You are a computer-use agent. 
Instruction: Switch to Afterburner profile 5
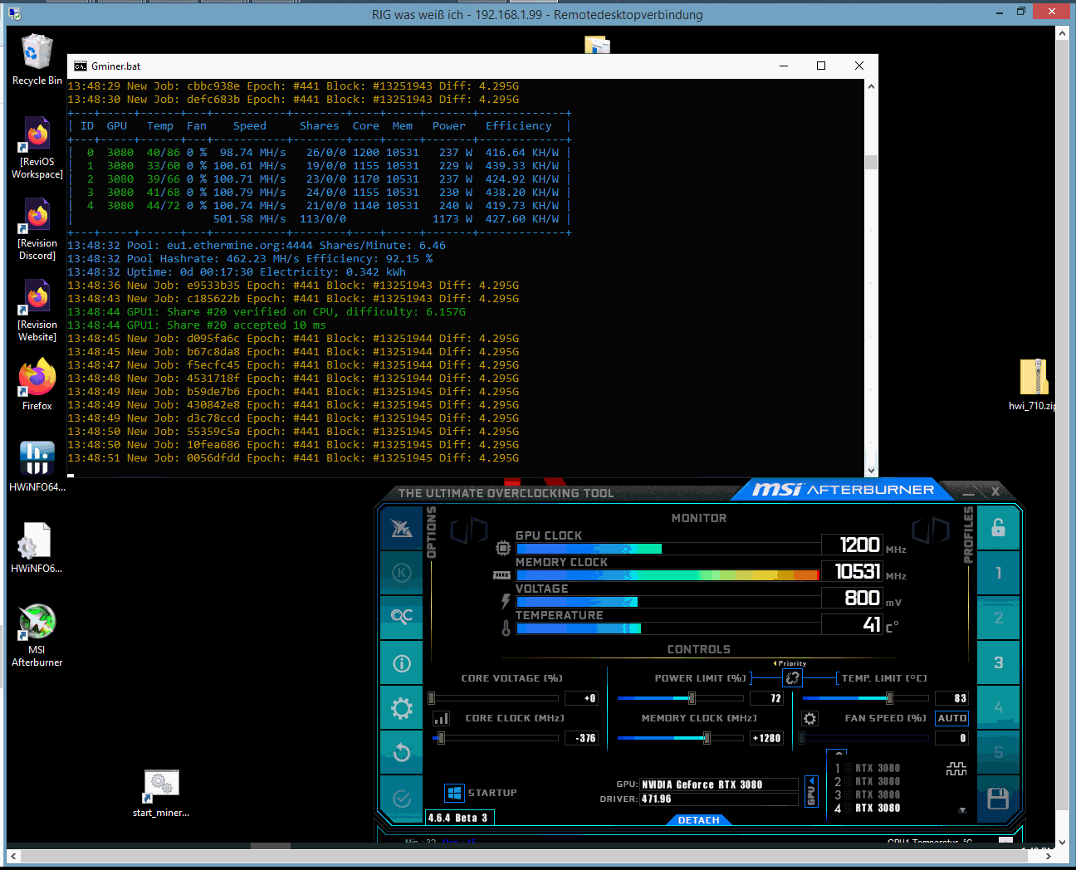tap(998, 752)
